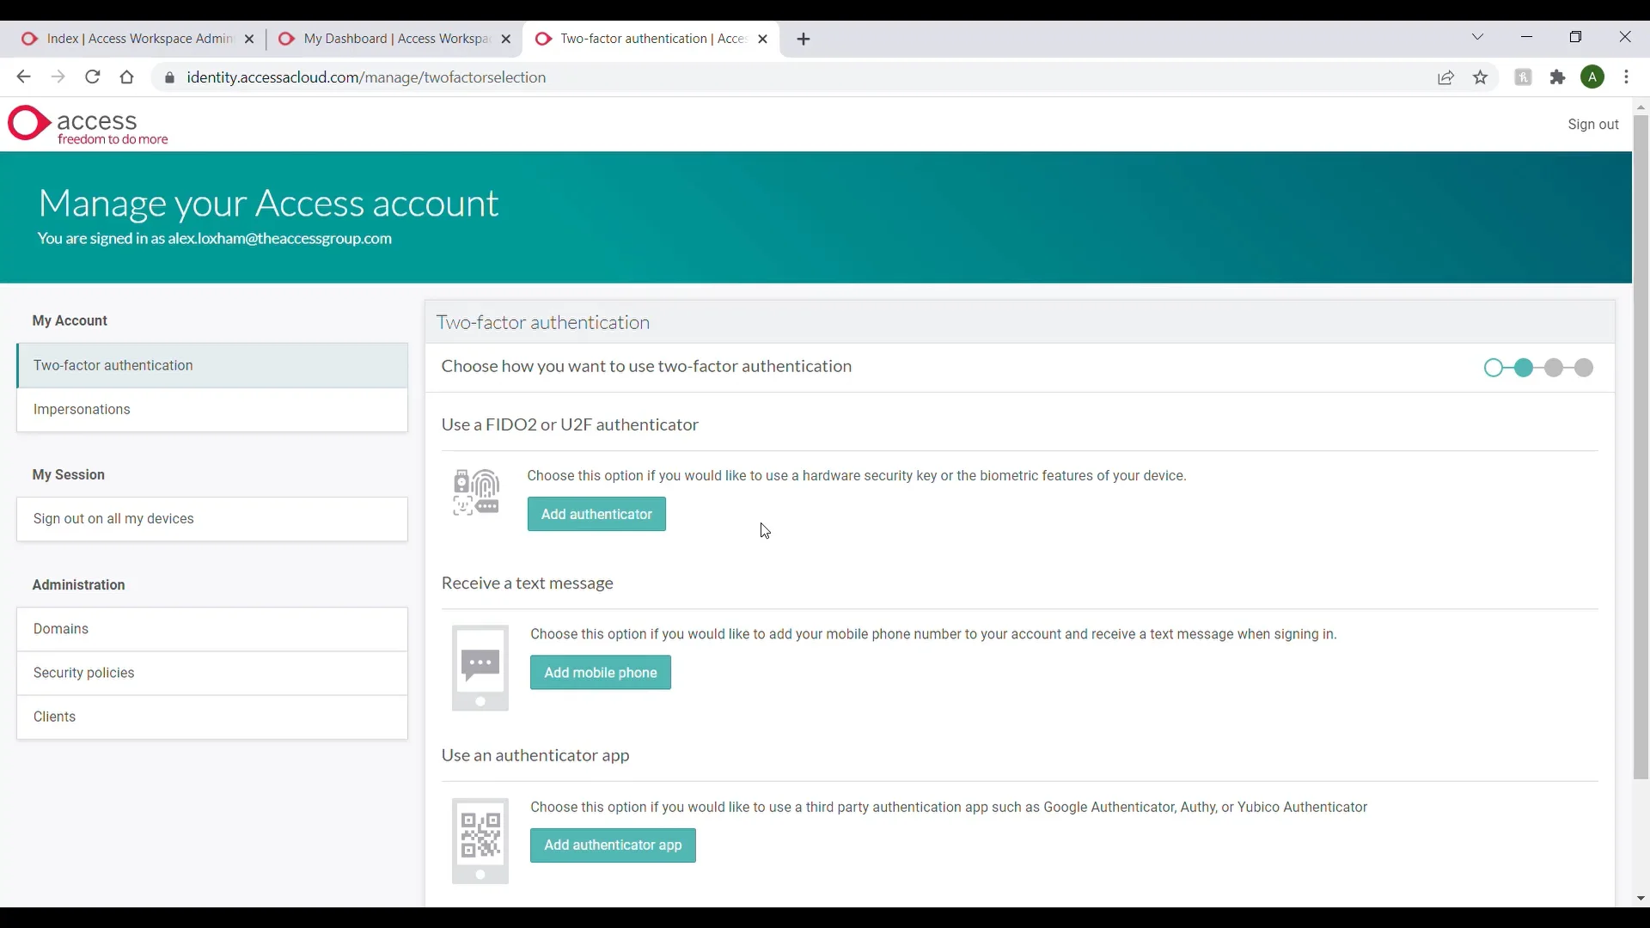Expand the tab search dropdown arrow

1477,37
